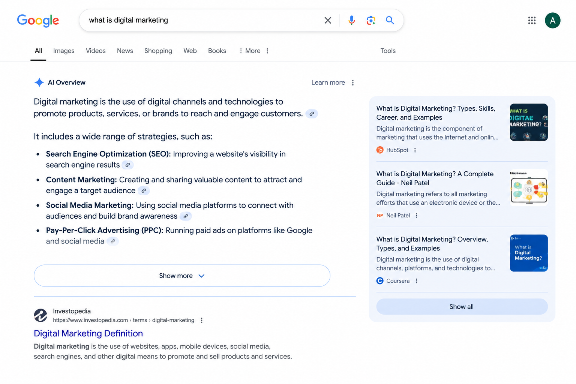This screenshot has width=576, height=384.
Task: Click Show all sources button
Action: click(462, 307)
